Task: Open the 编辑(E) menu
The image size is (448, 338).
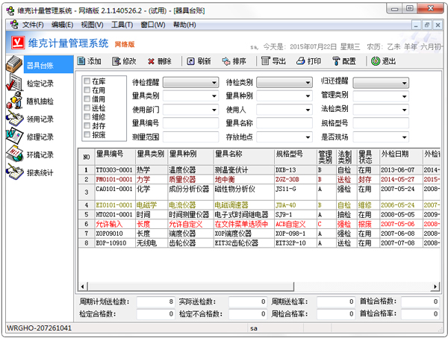Action: [63, 25]
